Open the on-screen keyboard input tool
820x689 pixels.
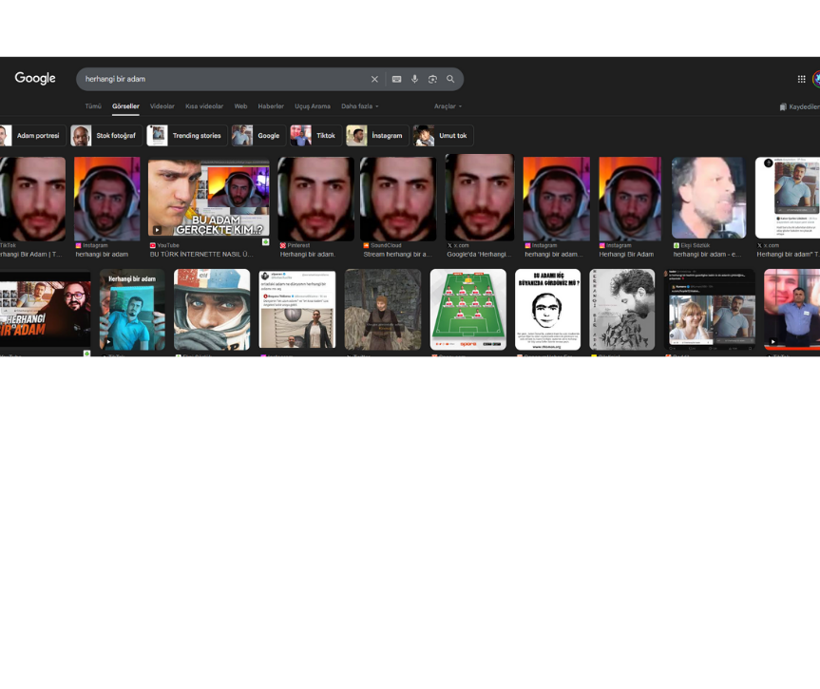click(x=397, y=79)
